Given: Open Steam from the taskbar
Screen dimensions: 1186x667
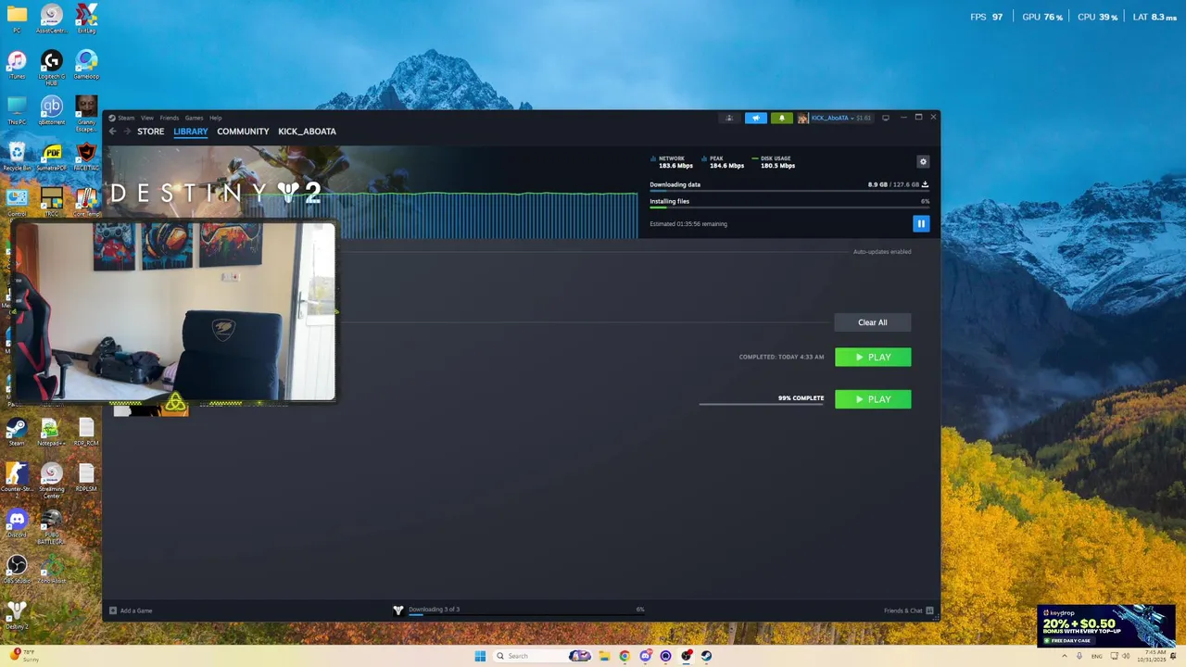Looking at the screenshot, I should (706, 656).
